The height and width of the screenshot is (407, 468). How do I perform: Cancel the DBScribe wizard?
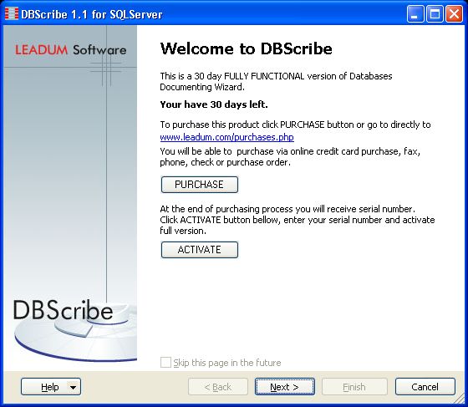click(425, 387)
